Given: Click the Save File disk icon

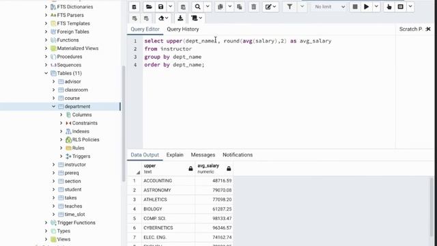Looking at the screenshot, I should [161, 7].
